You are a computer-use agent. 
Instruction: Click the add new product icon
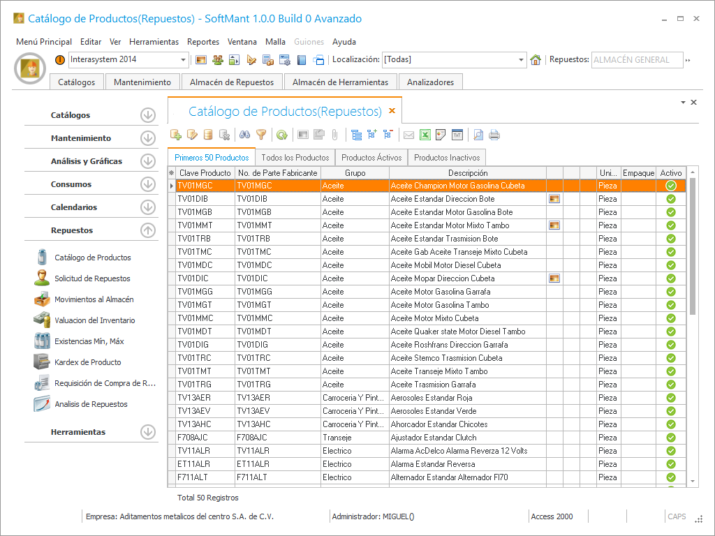[x=176, y=135]
